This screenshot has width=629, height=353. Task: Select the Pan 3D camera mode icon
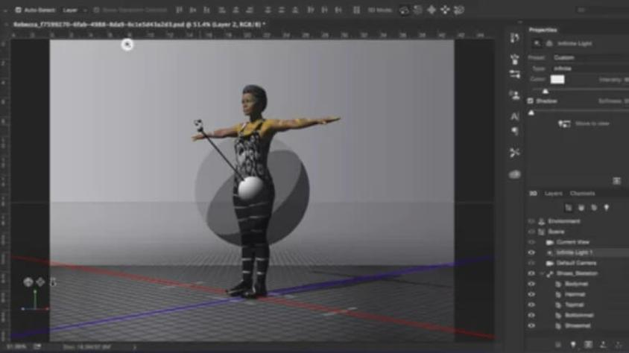click(432, 10)
